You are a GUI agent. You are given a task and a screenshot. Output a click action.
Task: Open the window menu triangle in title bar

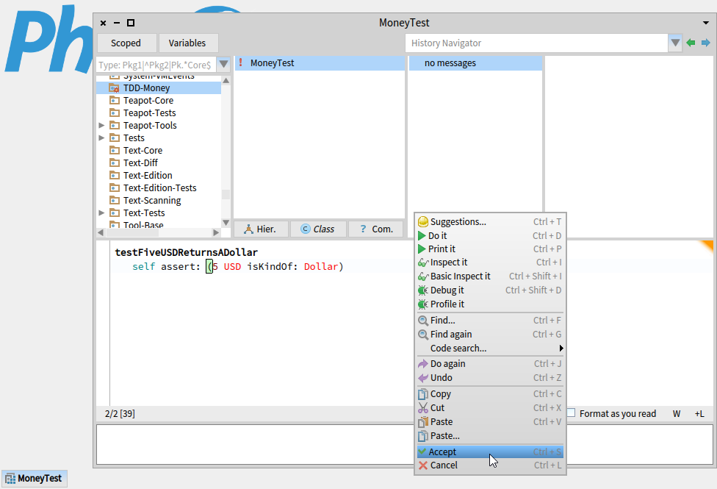[x=705, y=23]
